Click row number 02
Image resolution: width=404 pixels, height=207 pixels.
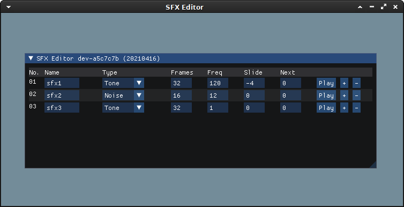(x=33, y=94)
